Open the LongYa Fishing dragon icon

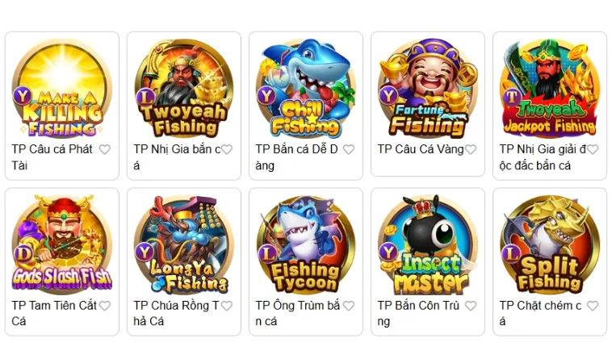pyautogui.click(x=184, y=244)
